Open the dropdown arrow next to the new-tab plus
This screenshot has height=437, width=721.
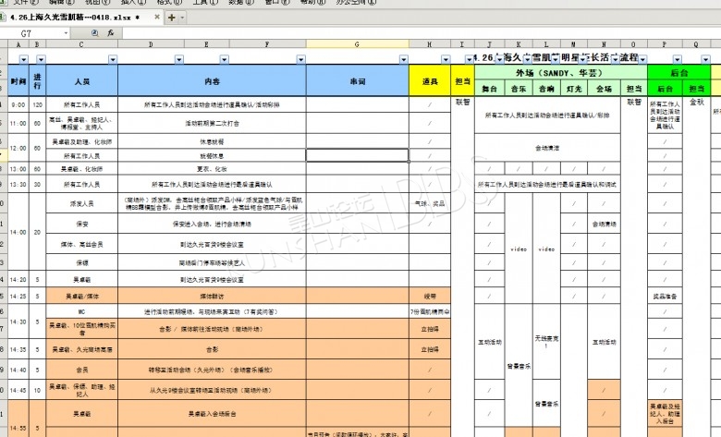pos(182,18)
